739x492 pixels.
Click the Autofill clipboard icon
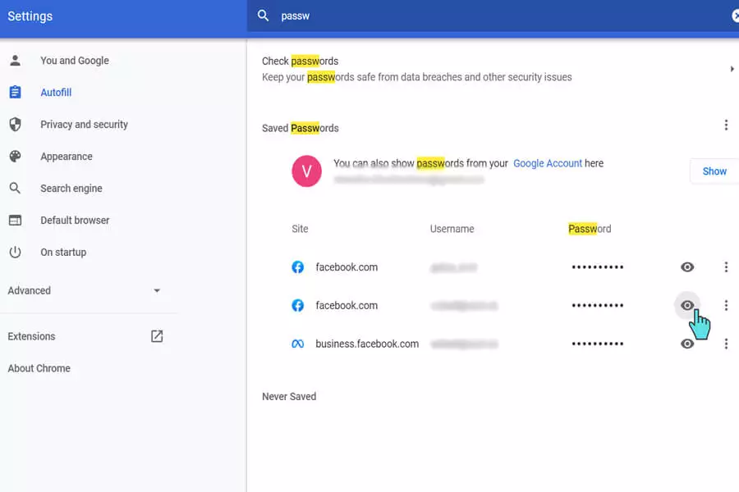coord(15,93)
